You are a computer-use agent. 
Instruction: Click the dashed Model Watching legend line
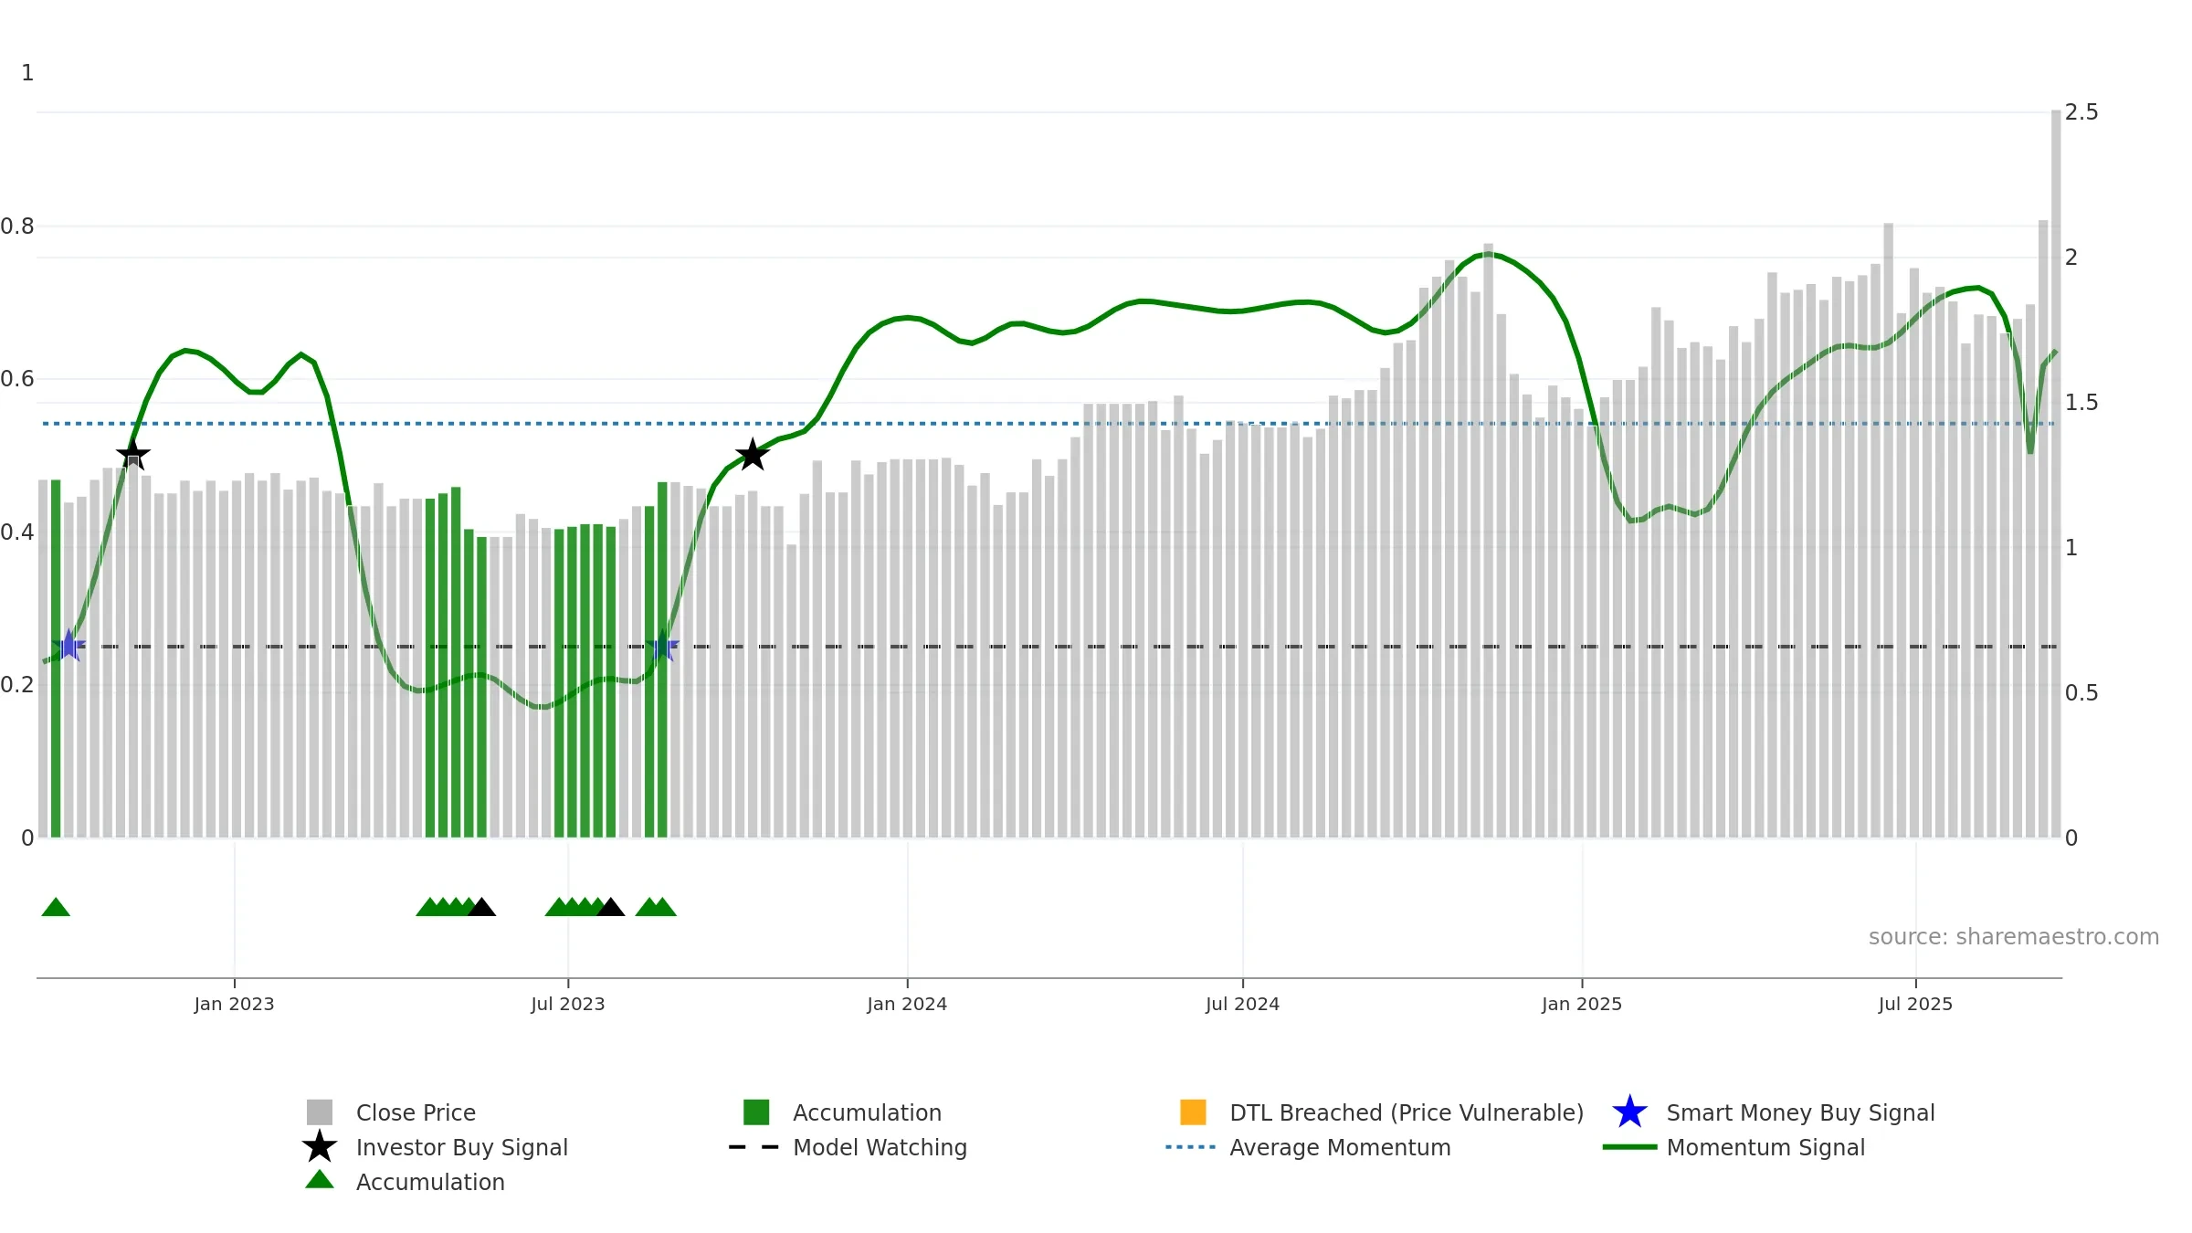754,1147
